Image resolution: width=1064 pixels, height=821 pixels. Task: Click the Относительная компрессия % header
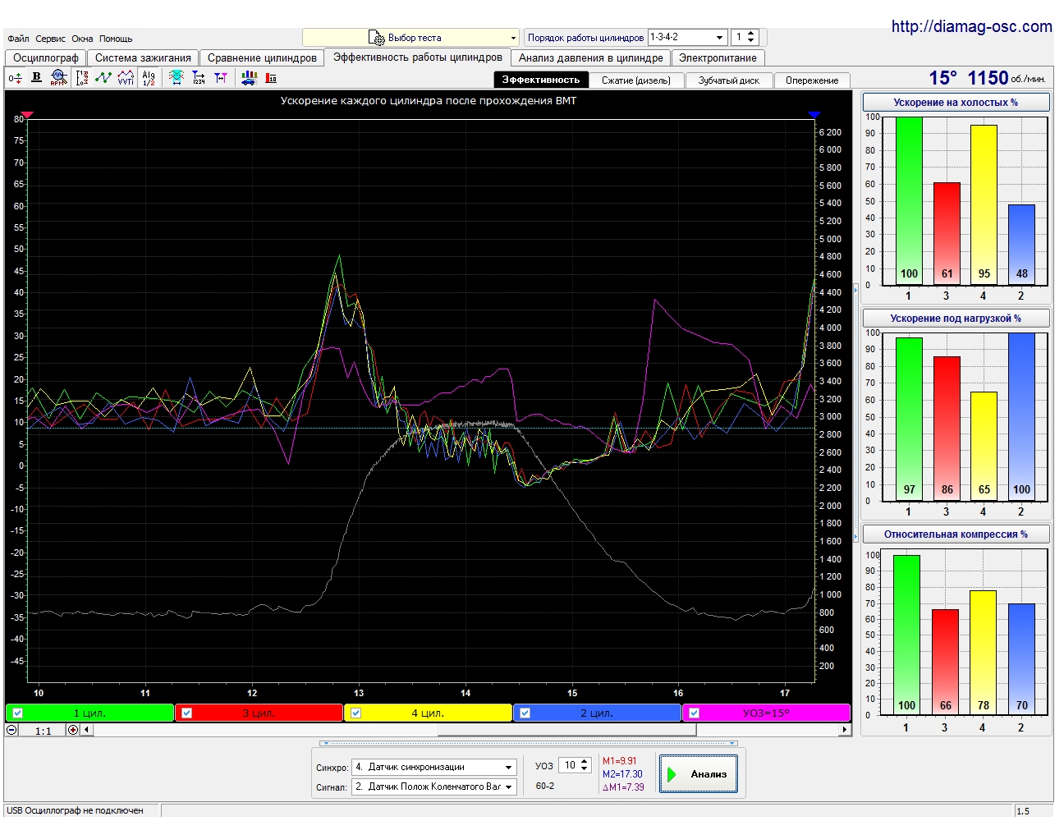point(956,534)
